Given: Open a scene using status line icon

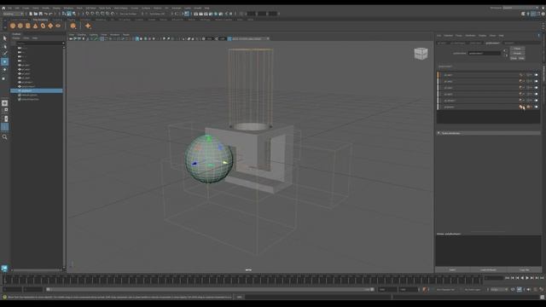Looking at the screenshot, I should tap(36, 14).
